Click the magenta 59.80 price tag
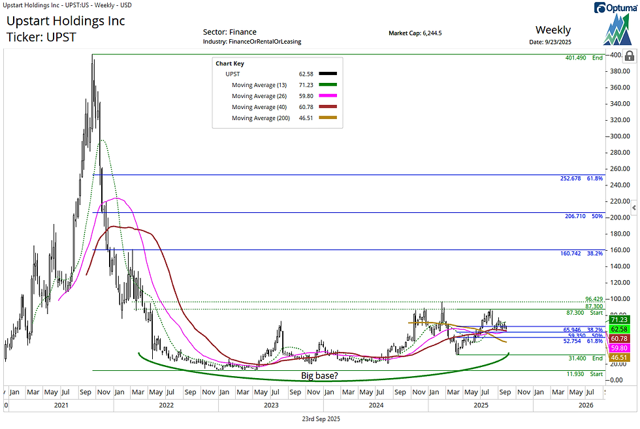The height and width of the screenshot is (429, 640). (x=619, y=348)
